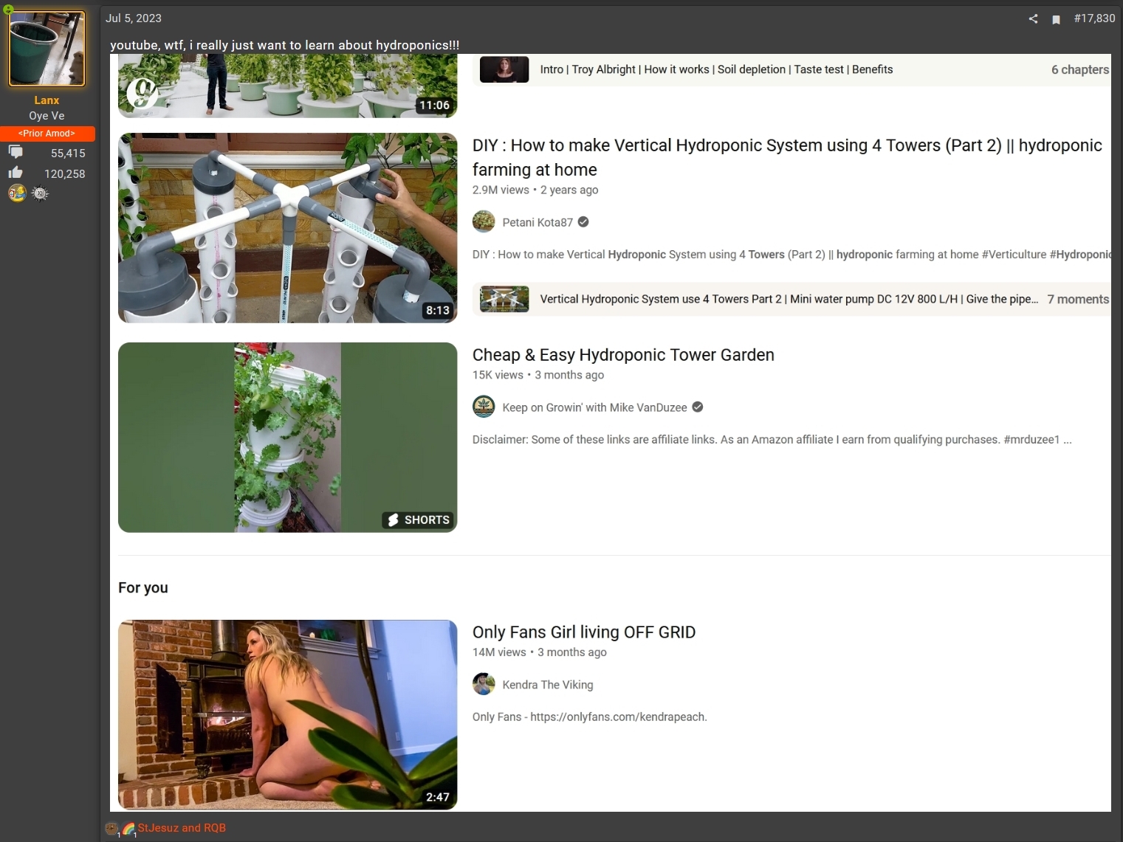Open Lanx's avatar image
Image resolution: width=1123 pixels, height=842 pixels.
[x=47, y=49]
